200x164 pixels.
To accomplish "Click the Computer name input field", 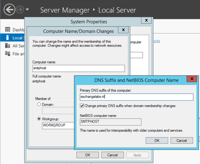I will click(78, 68).
